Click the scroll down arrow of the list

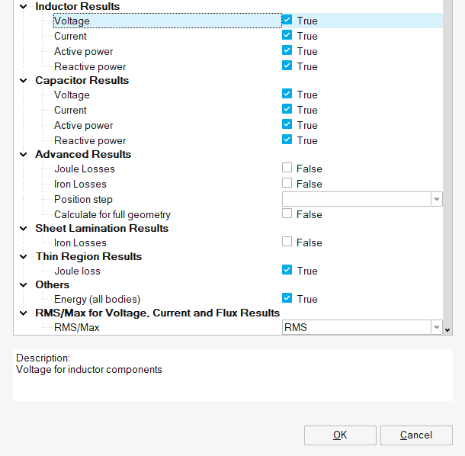pos(448,329)
